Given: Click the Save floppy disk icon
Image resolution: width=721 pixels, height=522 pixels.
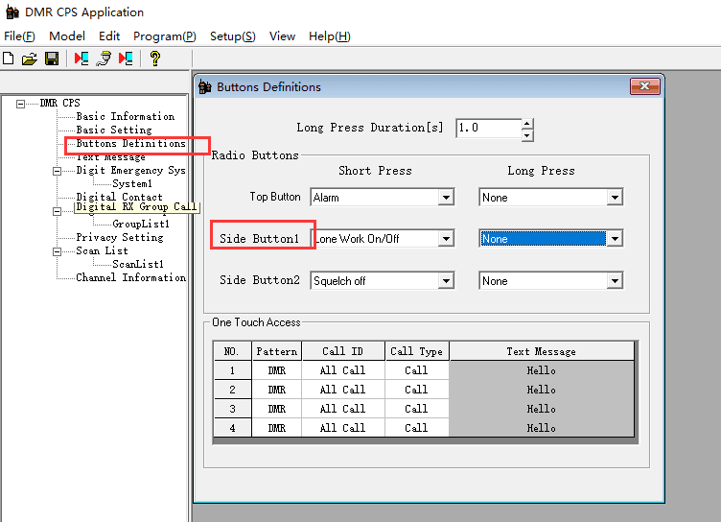Looking at the screenshot, I should 52,59.
